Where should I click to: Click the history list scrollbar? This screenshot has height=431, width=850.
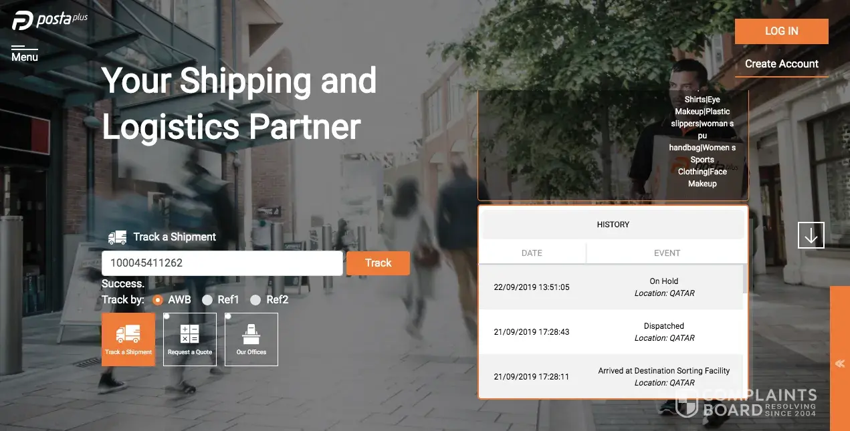tap(745, 279)
